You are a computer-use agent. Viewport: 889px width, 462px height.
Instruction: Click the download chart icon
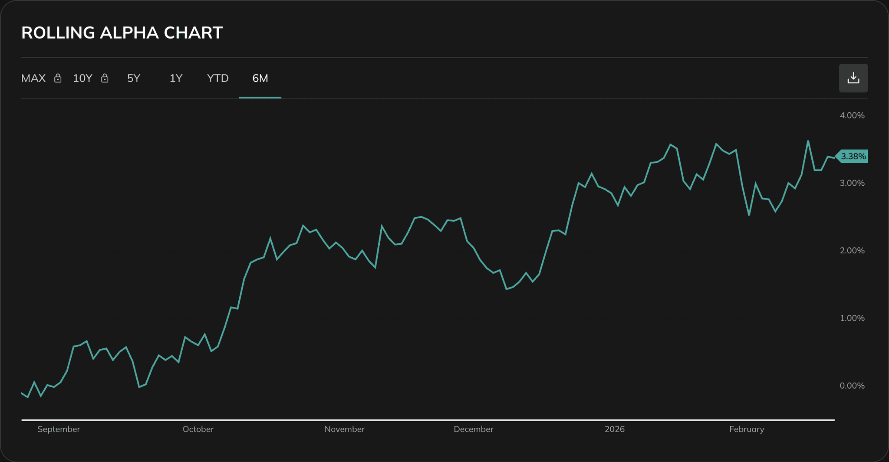[x=853, y=78]
